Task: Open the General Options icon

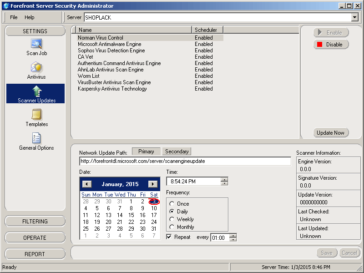Action: 36,142
